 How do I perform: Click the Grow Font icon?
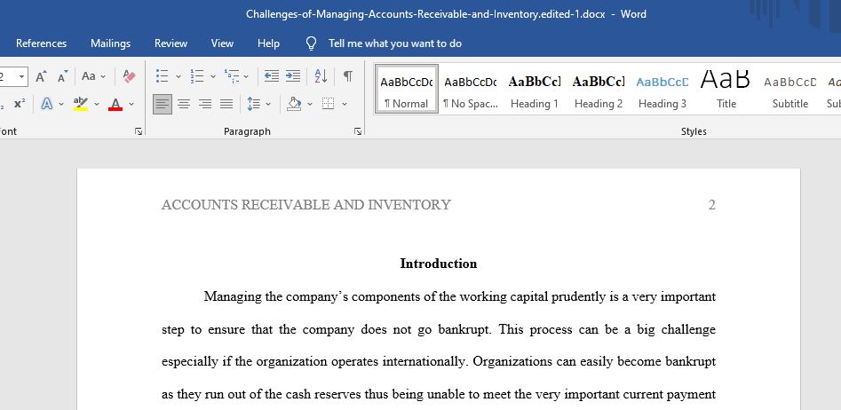pyautogui.click(x=42, y=76)
